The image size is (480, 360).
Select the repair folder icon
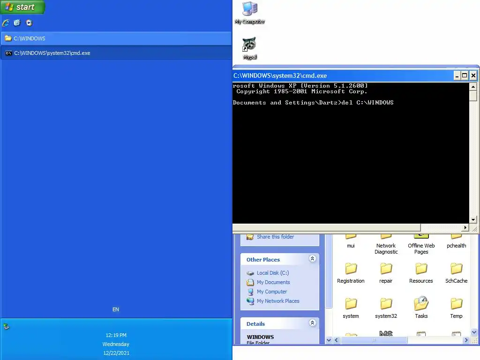[386, 269]
